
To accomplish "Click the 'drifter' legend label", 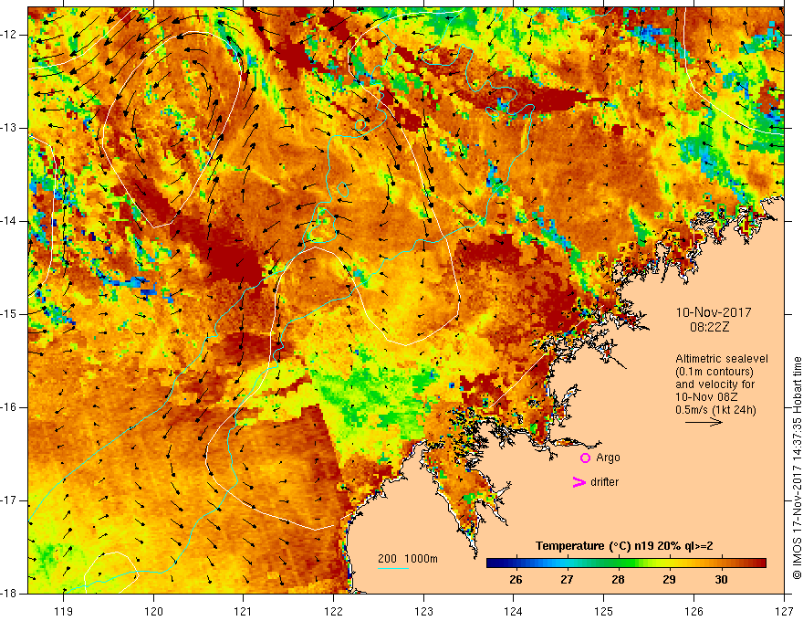I will point(604,482).
